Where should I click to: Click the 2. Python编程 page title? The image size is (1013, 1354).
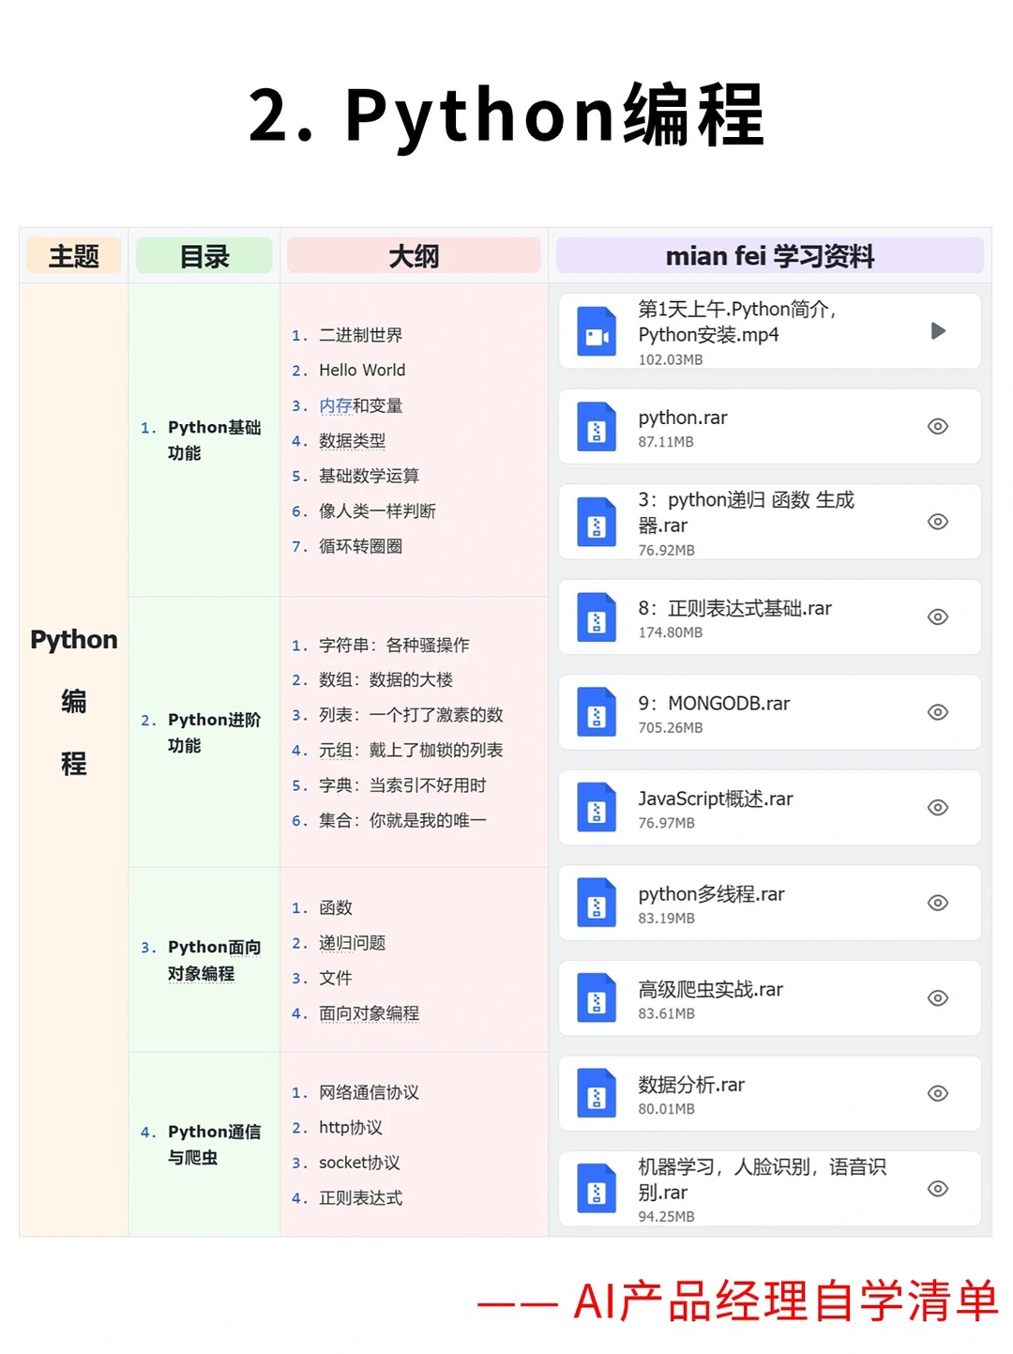pos(506,115)
